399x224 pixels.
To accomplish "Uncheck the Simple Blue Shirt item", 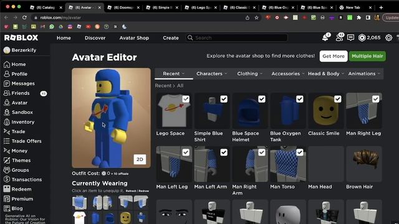I will (x=224, y=99).
